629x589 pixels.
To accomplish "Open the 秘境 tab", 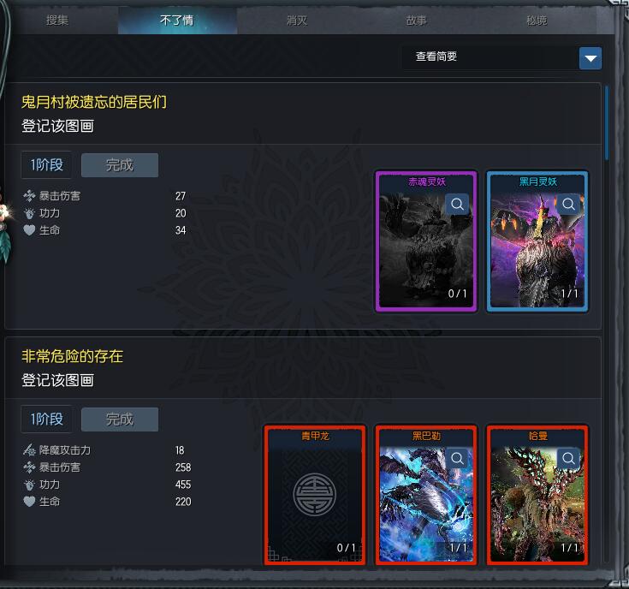I will (x=537, y=20).
